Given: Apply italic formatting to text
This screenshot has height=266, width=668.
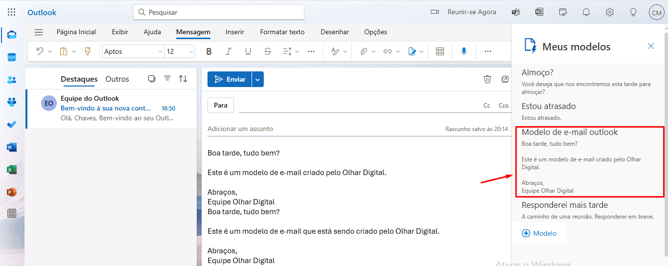Looking at the screenshot, I should [x=228, y=51].
